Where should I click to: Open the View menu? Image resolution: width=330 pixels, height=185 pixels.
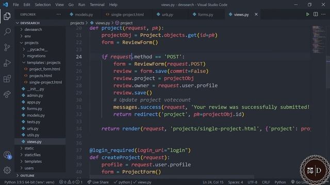coord(60,5)
